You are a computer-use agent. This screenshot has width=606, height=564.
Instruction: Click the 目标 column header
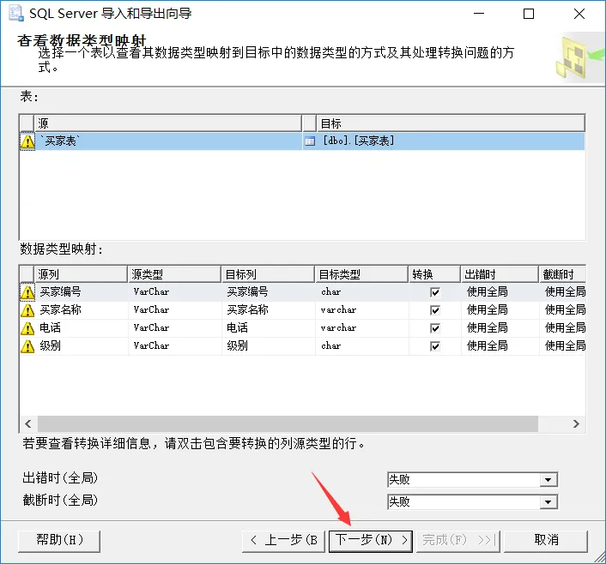[451, 123]
